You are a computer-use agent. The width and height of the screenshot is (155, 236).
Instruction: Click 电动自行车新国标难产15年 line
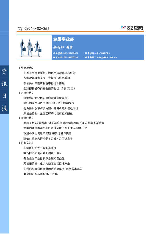point(41,174)
